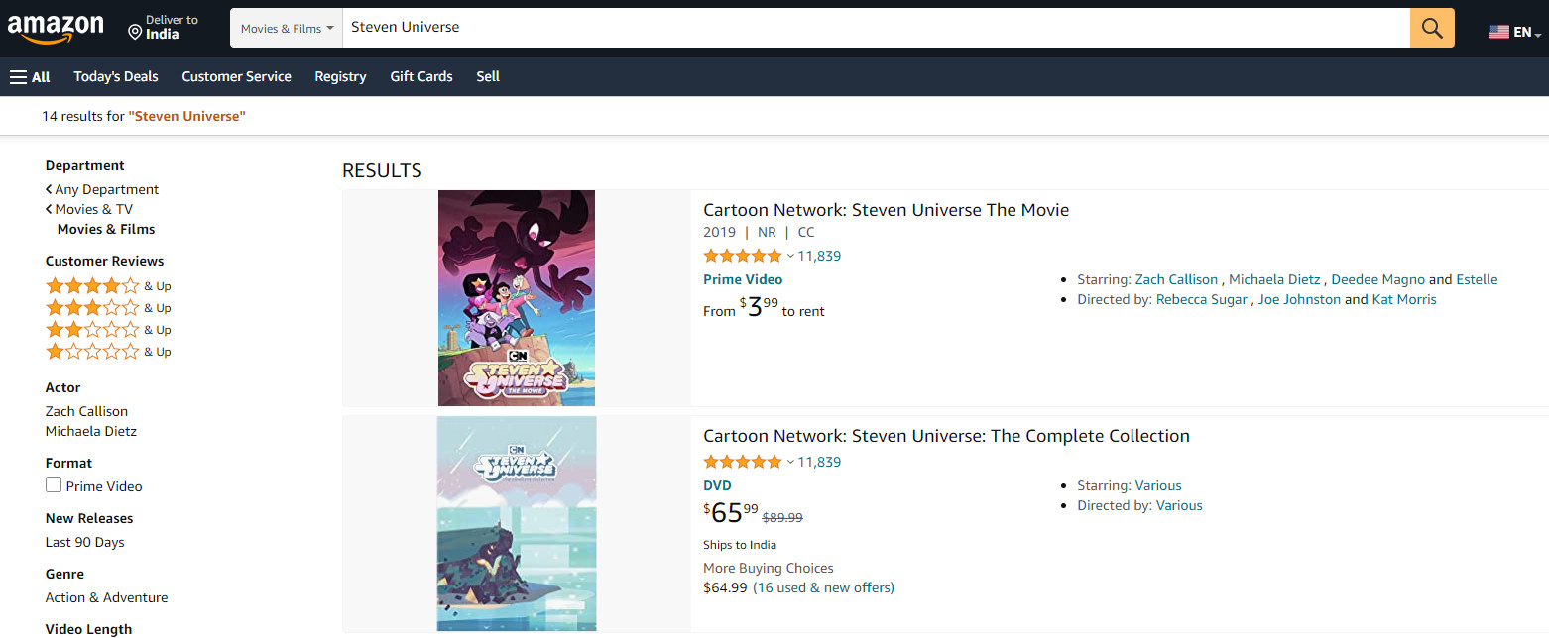The image size is (1549, 638).
Task: Click the Amazon logo
Action: pyautogui.click(x=56, y=29)
